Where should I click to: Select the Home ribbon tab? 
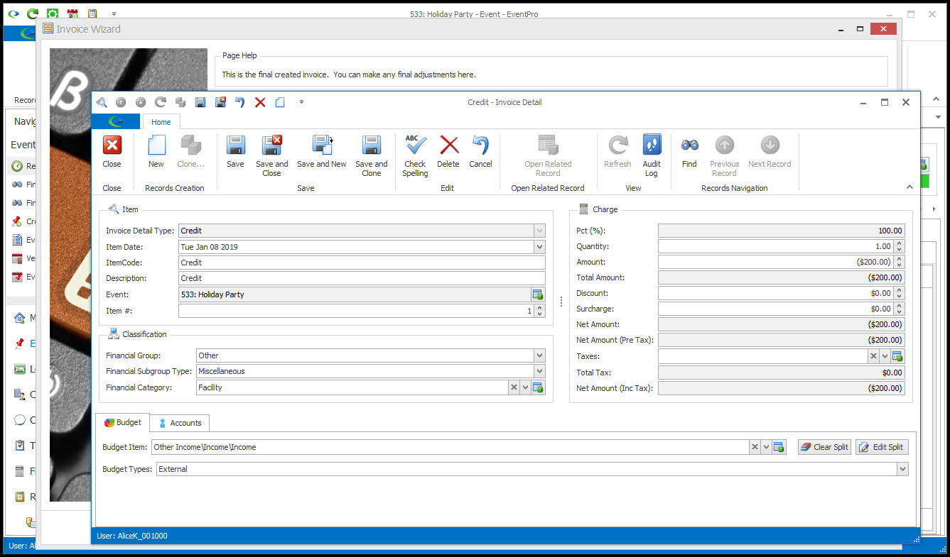coord(161,122)
